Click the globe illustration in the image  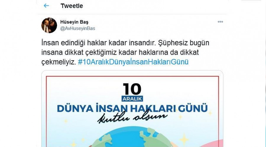(x=132, y=137)
